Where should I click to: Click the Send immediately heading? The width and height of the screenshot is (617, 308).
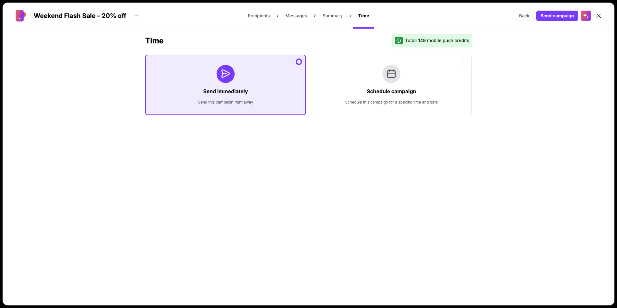click(226, 92)
